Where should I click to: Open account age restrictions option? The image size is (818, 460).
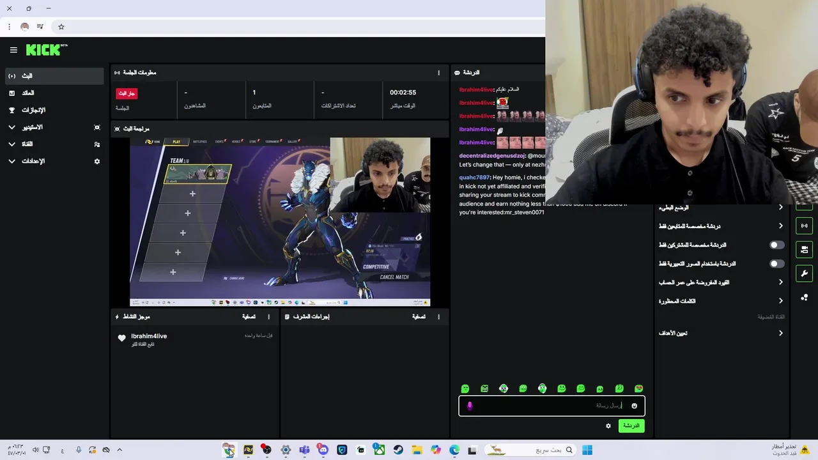tap(721, 282)
